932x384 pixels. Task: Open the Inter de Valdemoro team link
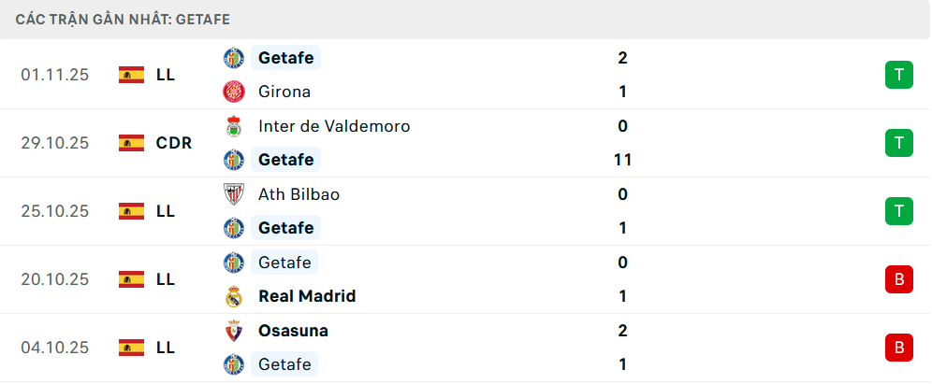(334, 126)
